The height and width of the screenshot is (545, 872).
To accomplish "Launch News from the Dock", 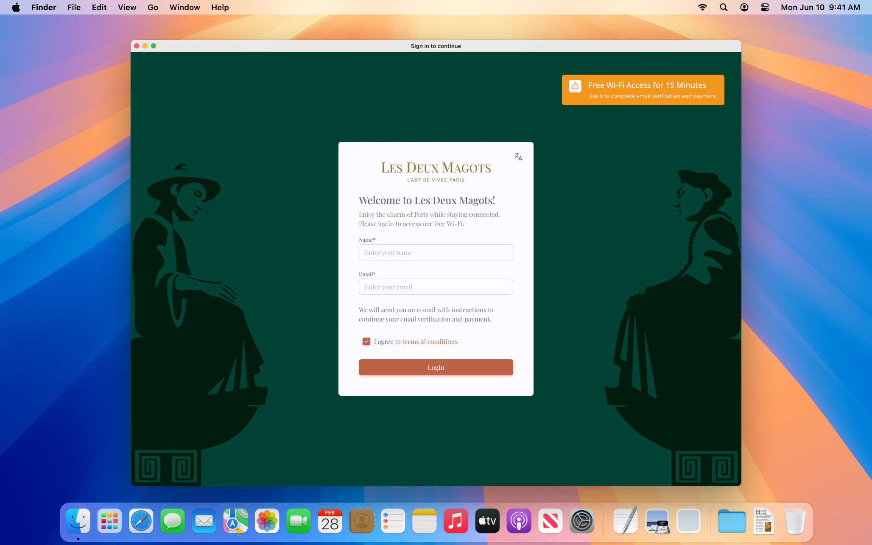I will tap(551, 521).
